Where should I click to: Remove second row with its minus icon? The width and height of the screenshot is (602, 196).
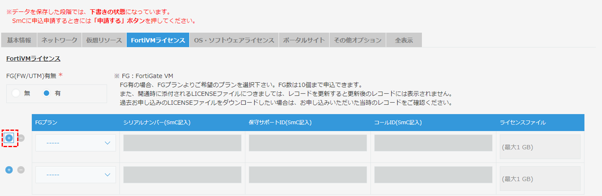(21, 170)
